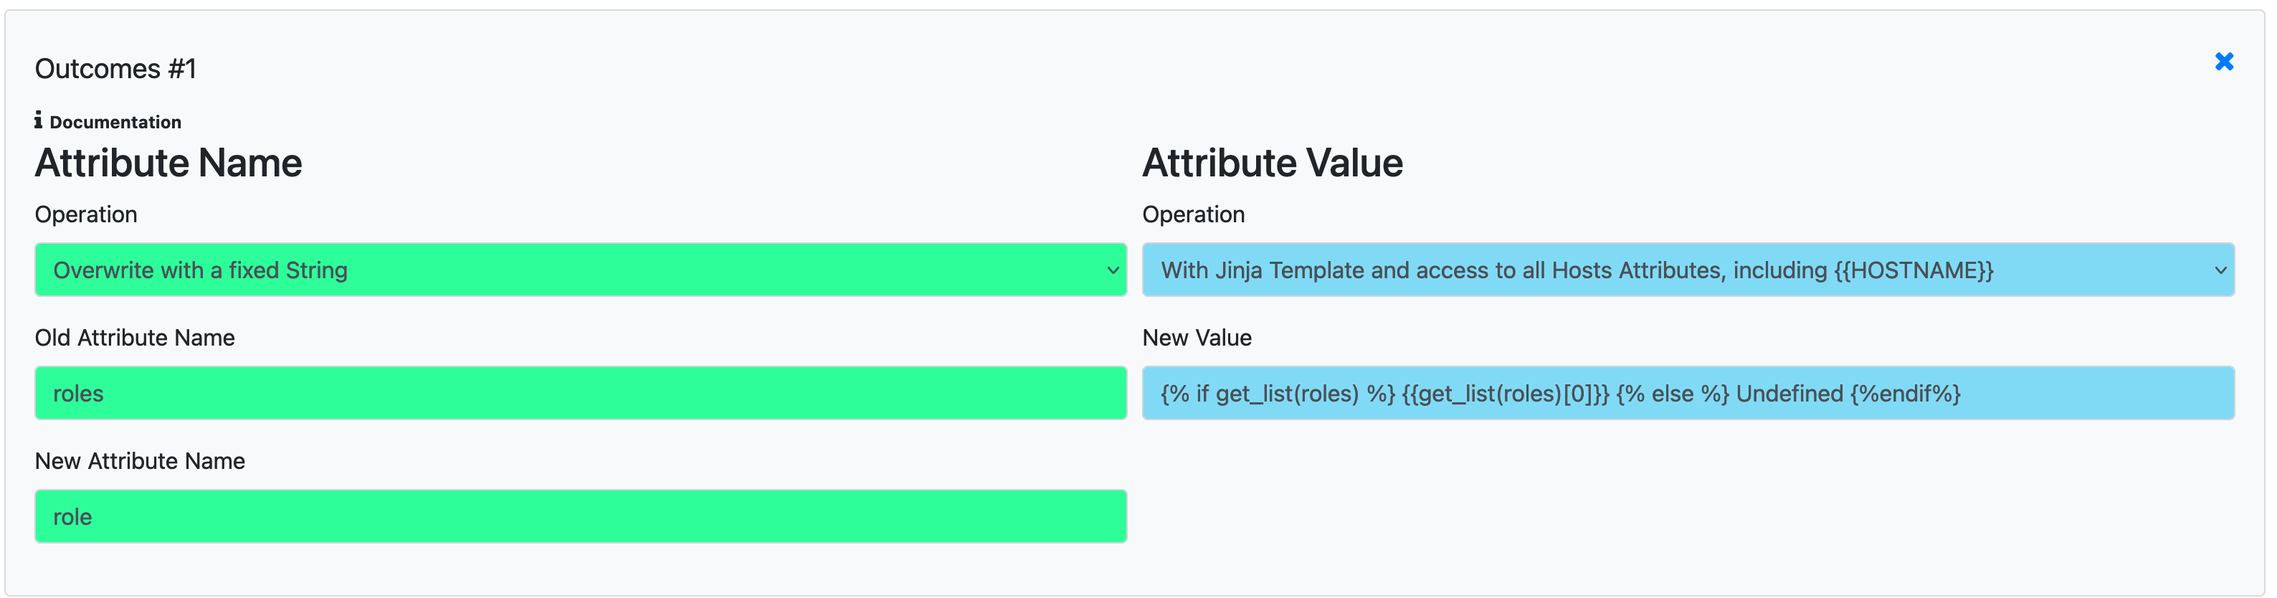Click the 'New Value' label
The image size is (2277, 598).
click(x=1197, y=338)
